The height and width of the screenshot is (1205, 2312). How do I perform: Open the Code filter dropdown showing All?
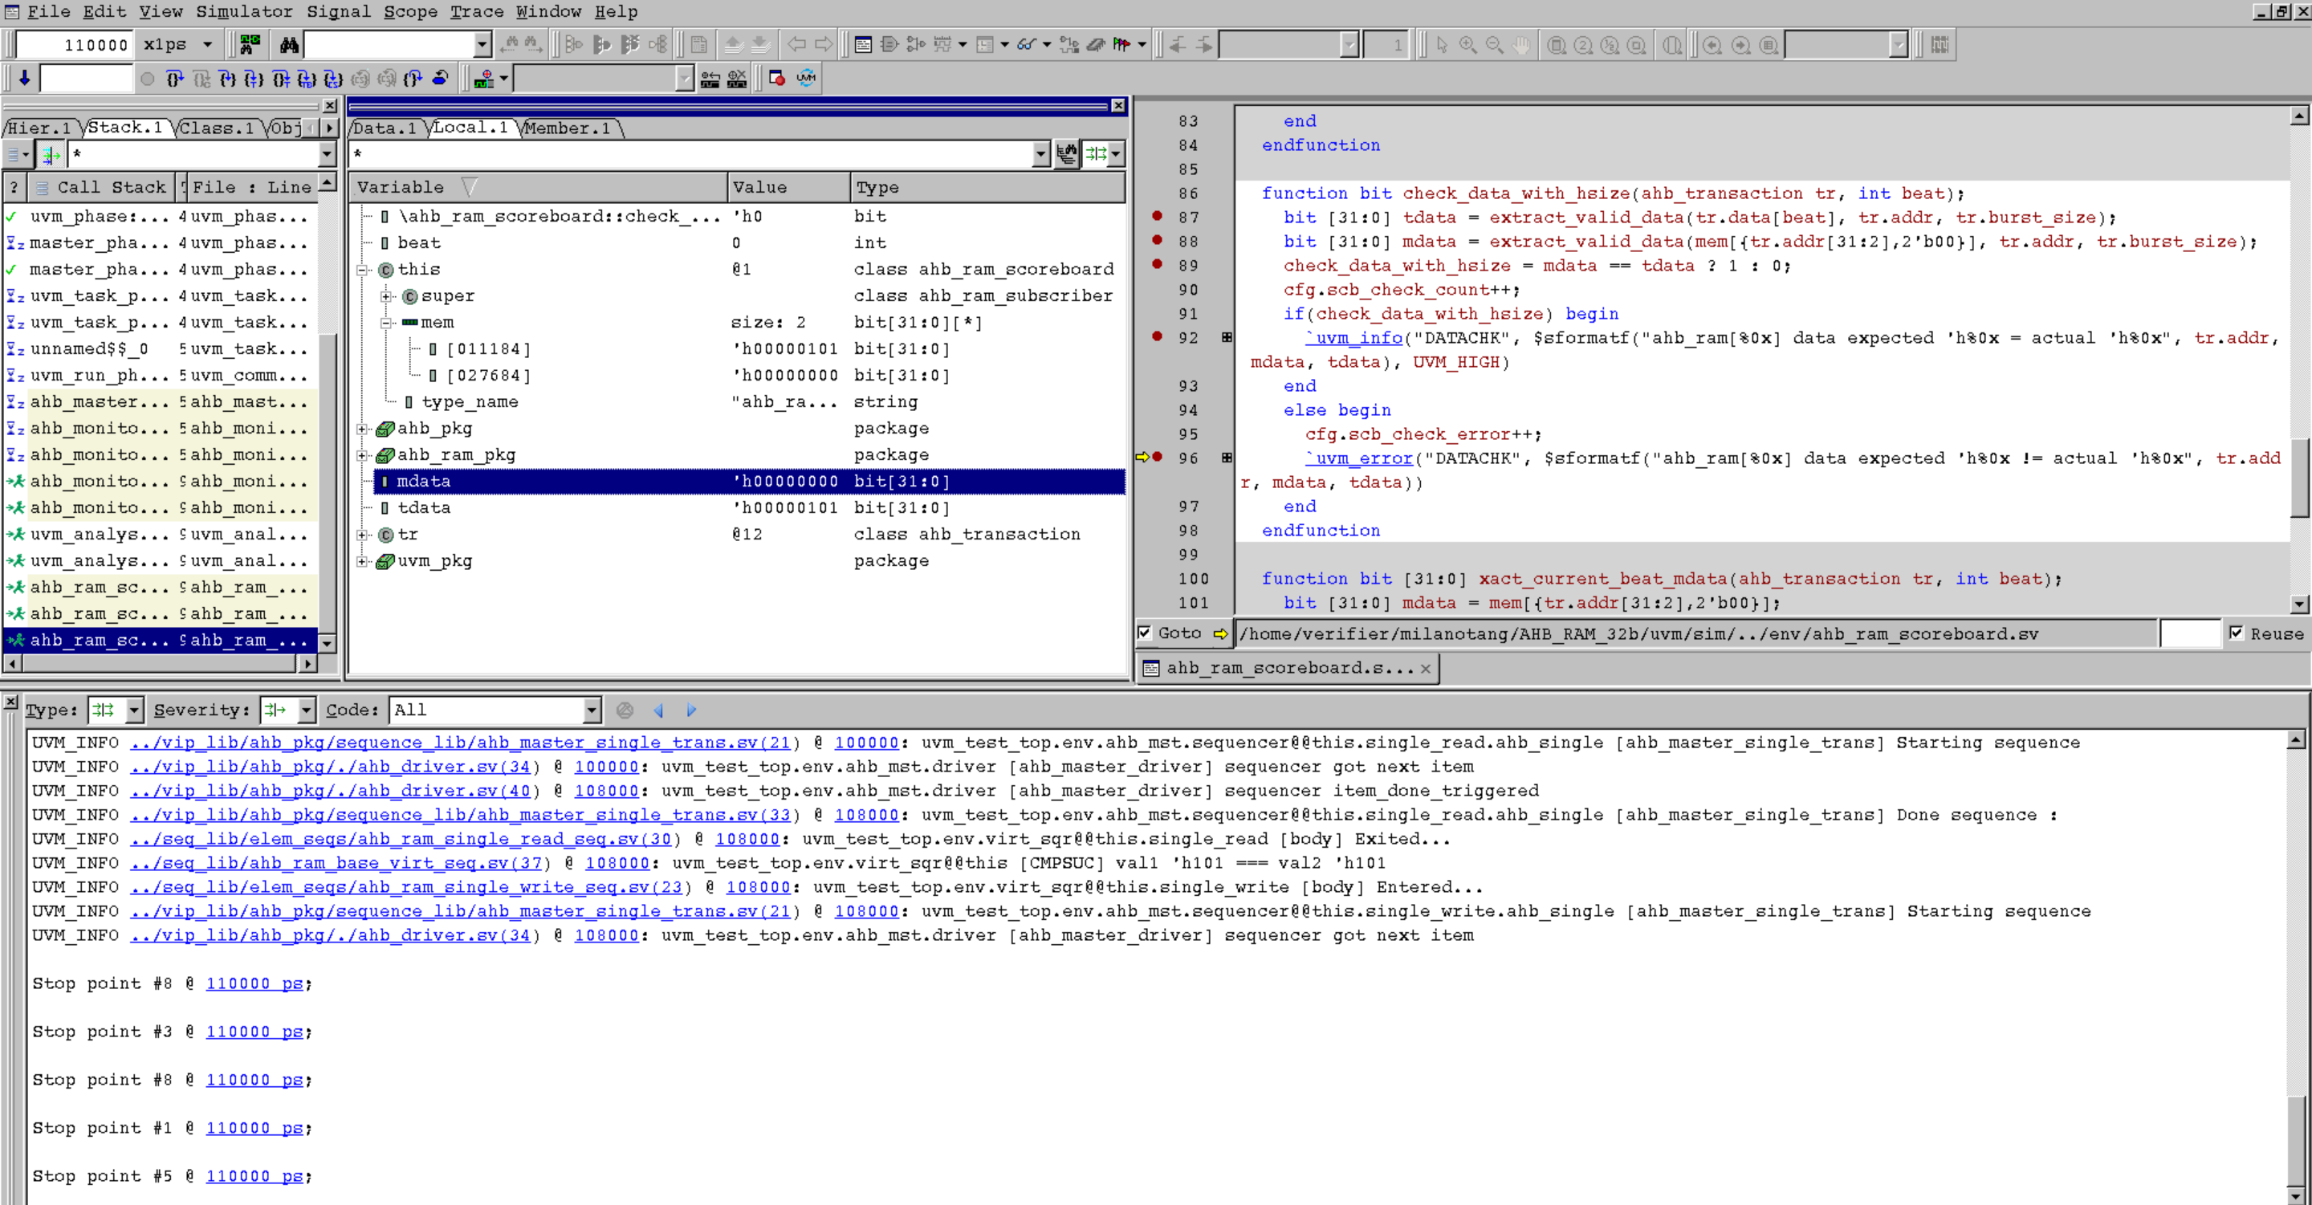point(592,710)
